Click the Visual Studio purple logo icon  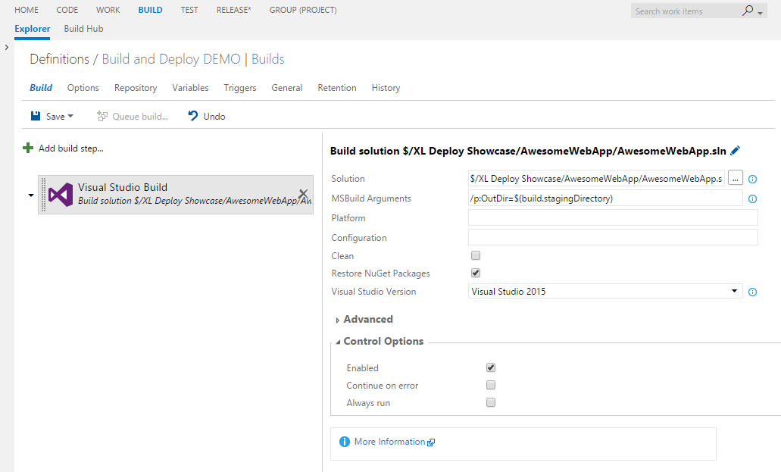pyautogui.click(x=61, y=195)
